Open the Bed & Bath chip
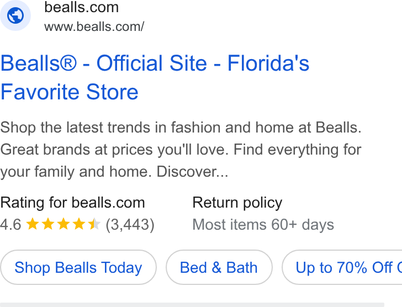402x307 pixels. tap(219, 268)
